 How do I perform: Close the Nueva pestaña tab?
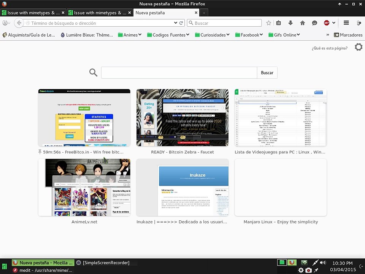pos(196,13)
